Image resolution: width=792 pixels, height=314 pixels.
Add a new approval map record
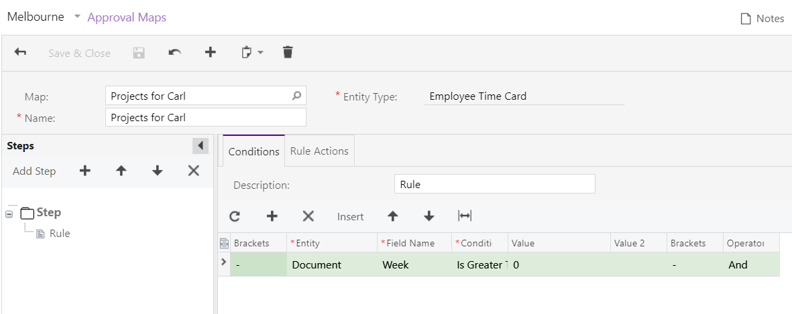[211, 52]
